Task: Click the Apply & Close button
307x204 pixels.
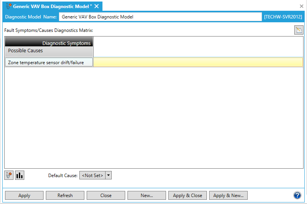Action: pyautogui.click(x=188, y=195)
